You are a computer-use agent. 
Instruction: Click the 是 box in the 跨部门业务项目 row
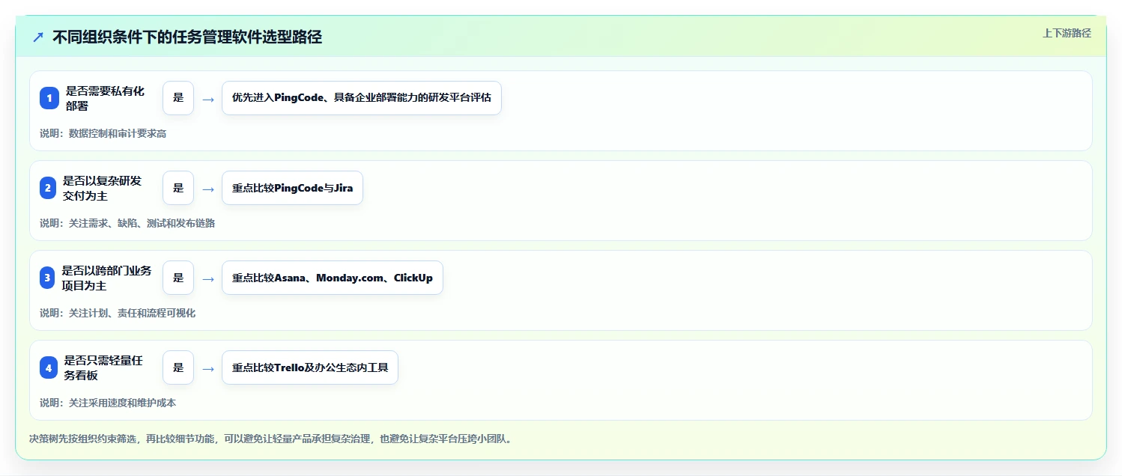(x=178, y=278)
